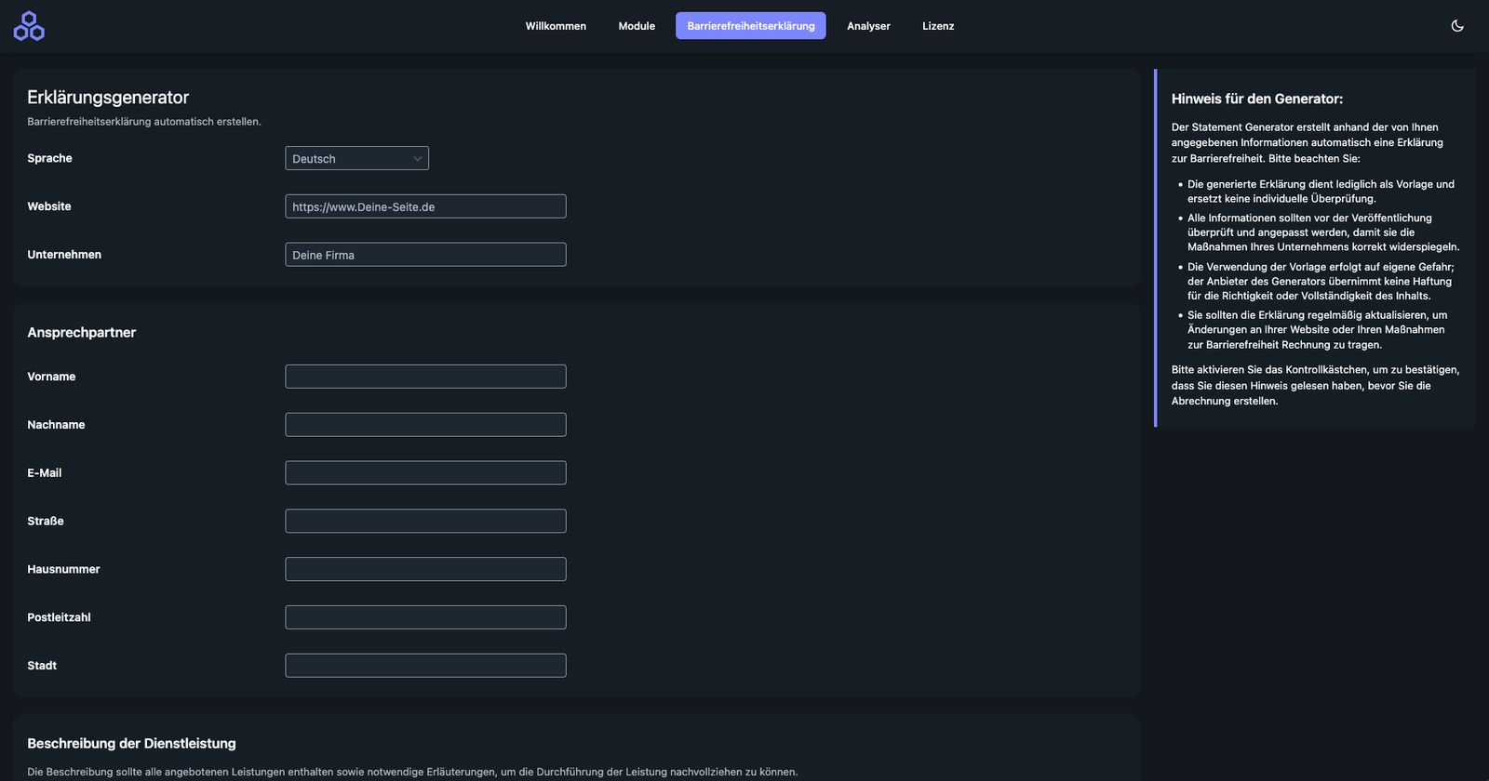1489x781 pixels.
Task: Click the Hausnummer input field
Action: pos(425,569)
